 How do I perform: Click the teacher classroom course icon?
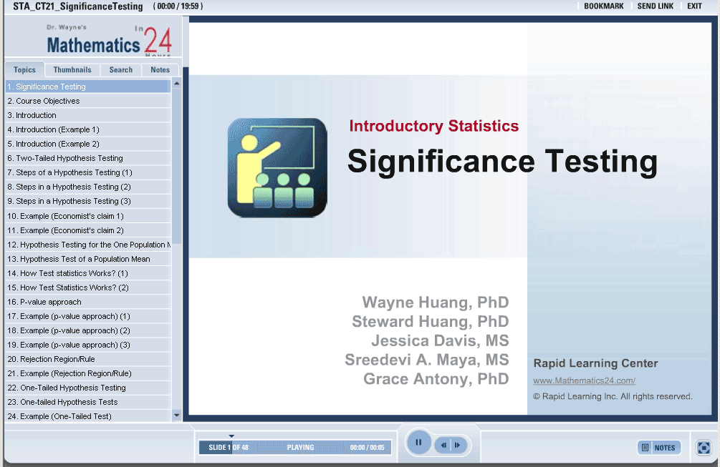click(277, 167)
